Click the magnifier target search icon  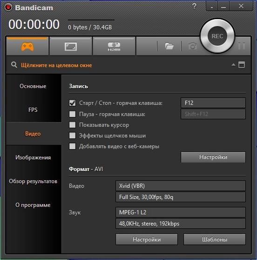point(14,65)
